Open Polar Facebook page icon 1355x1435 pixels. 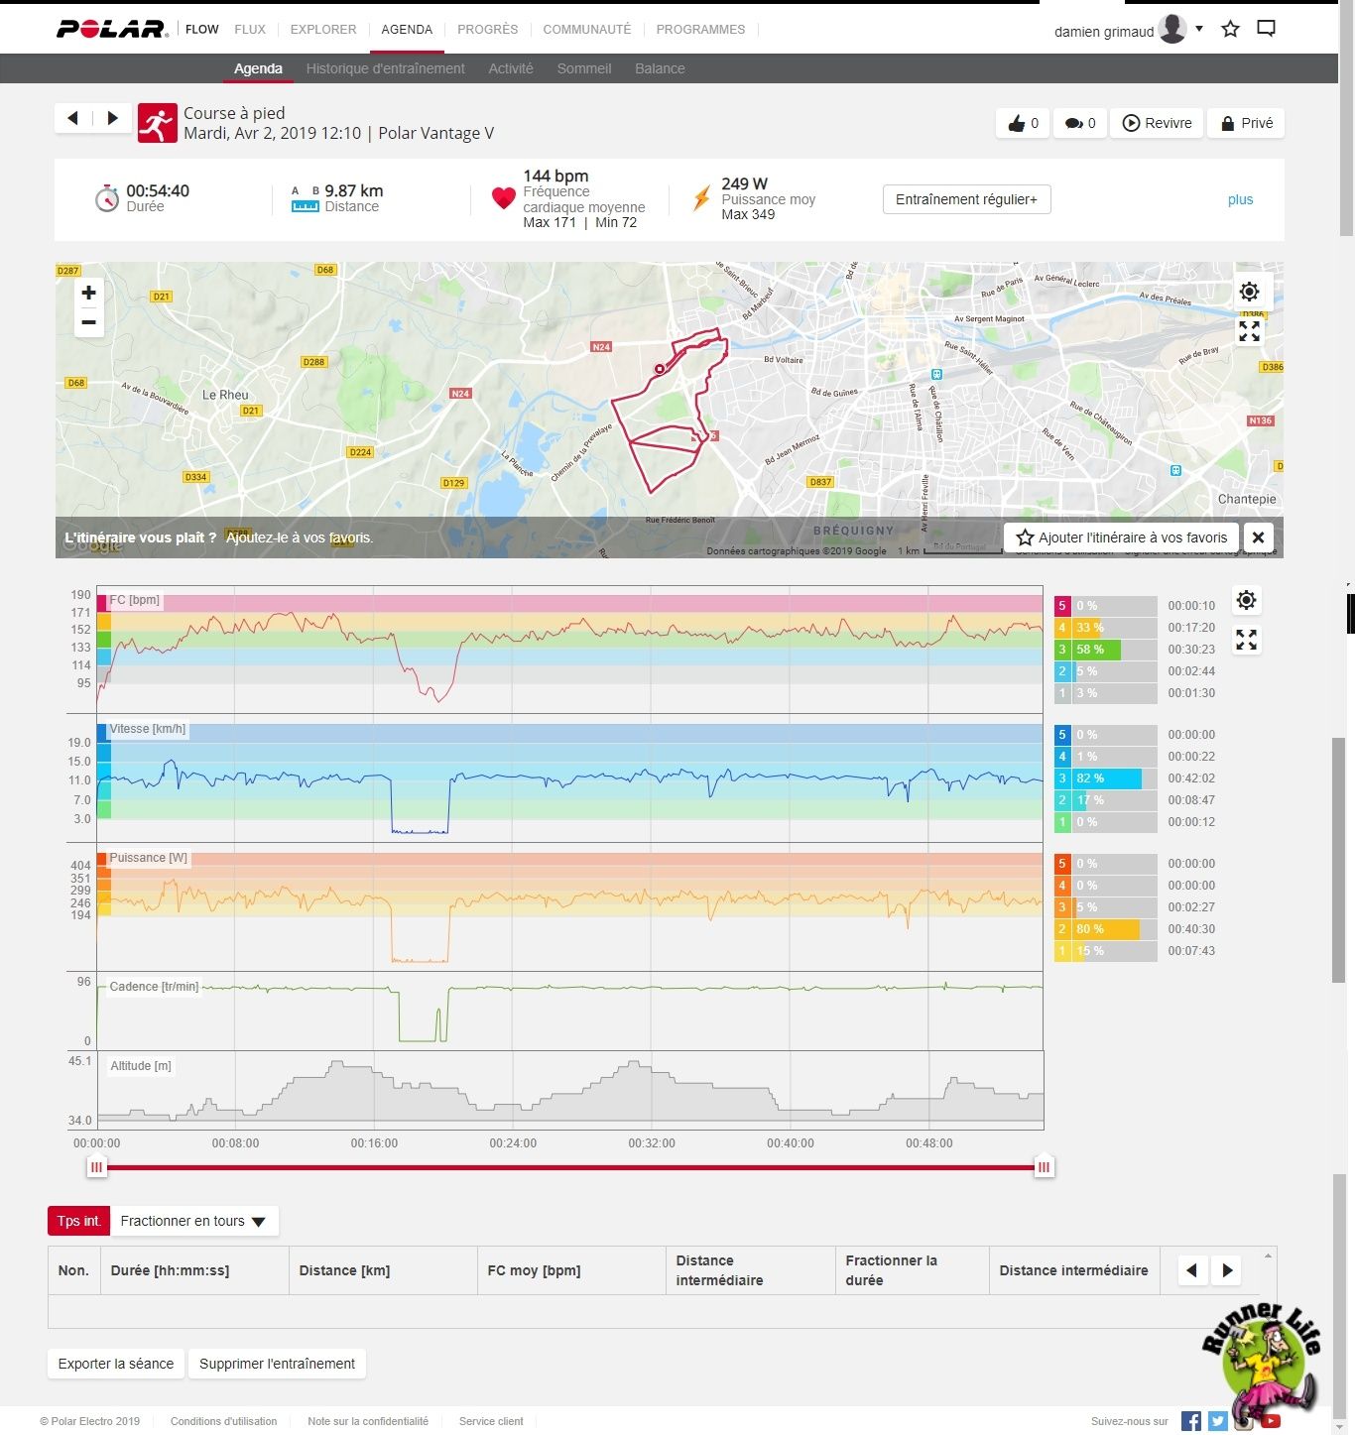pyautogui.click(x=1191, y=1421)
